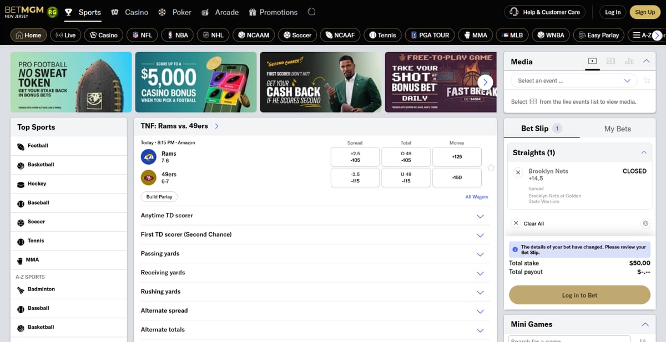Open the Arcade main tab
The width and height of the screenshot is (666, 342).
220,12
